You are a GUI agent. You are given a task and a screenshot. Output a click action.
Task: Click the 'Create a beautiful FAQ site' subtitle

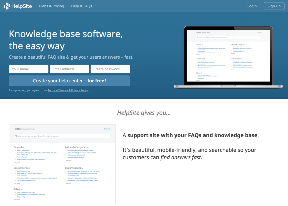coord(71,57)
